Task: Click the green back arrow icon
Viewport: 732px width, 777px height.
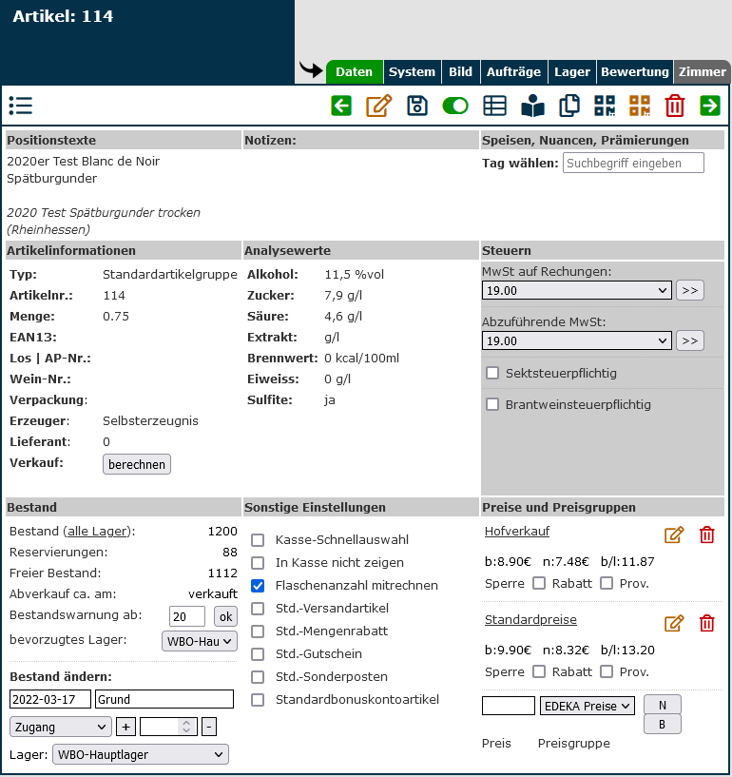Action: click(x=341, y=106)
